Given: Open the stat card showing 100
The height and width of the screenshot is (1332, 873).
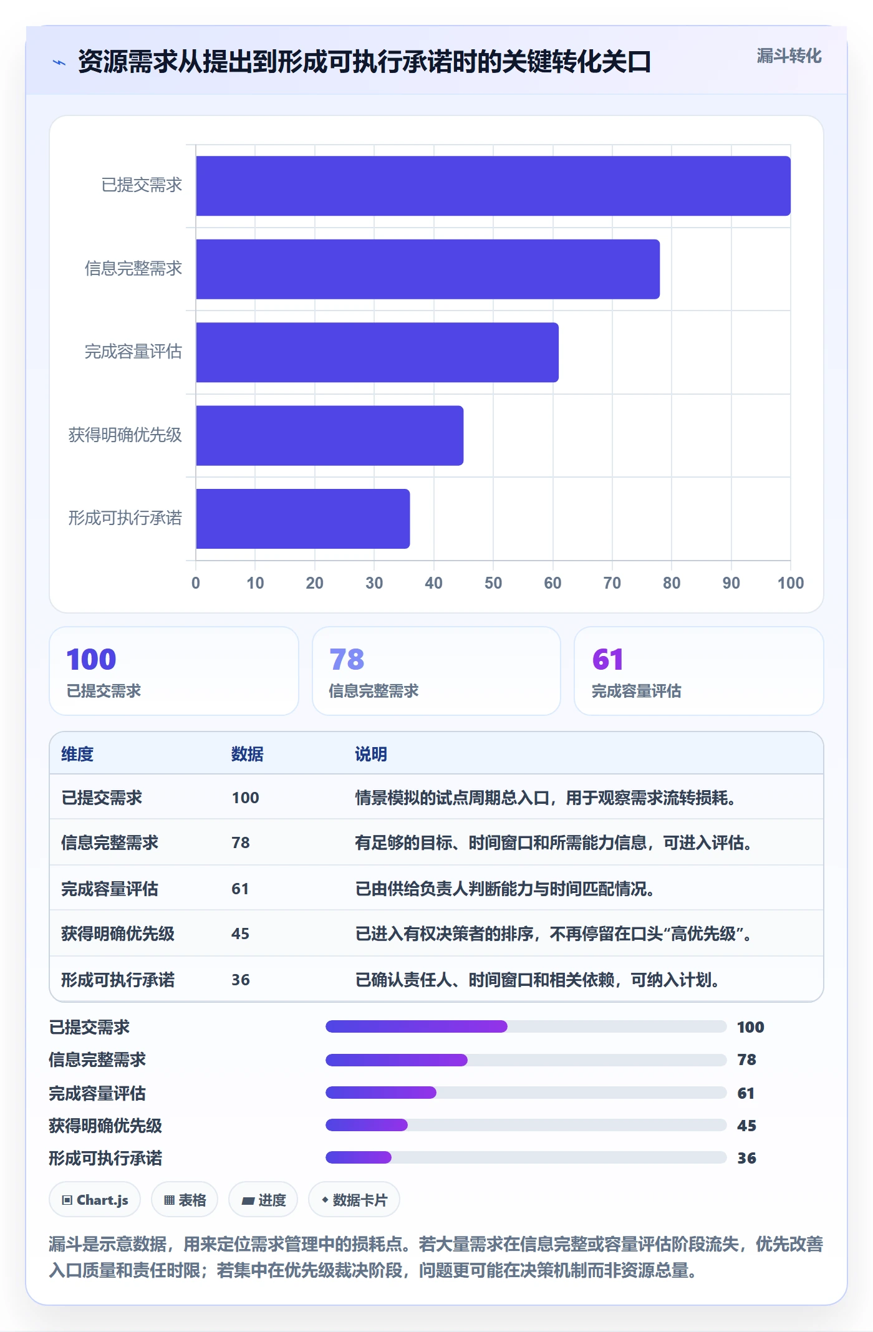Looking at the screenshot, I should coord(174,671).
